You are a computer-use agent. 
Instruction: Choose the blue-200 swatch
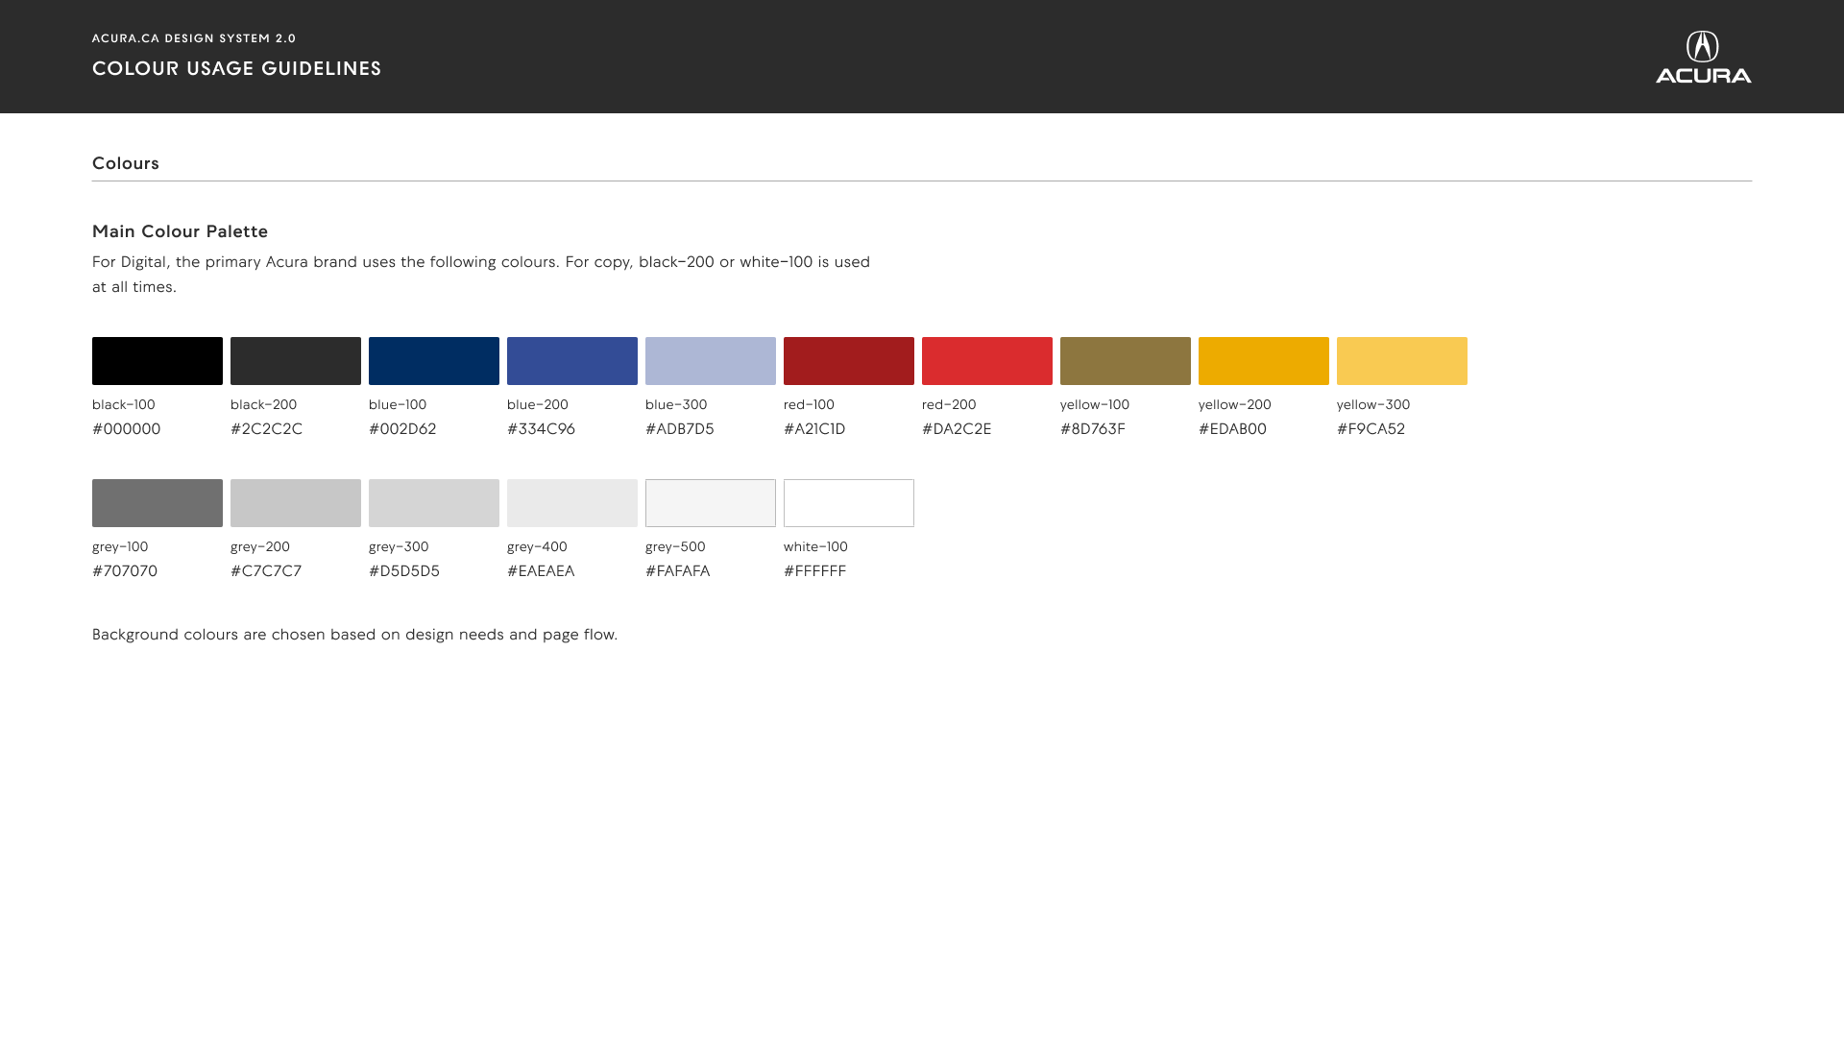[572, 361]
